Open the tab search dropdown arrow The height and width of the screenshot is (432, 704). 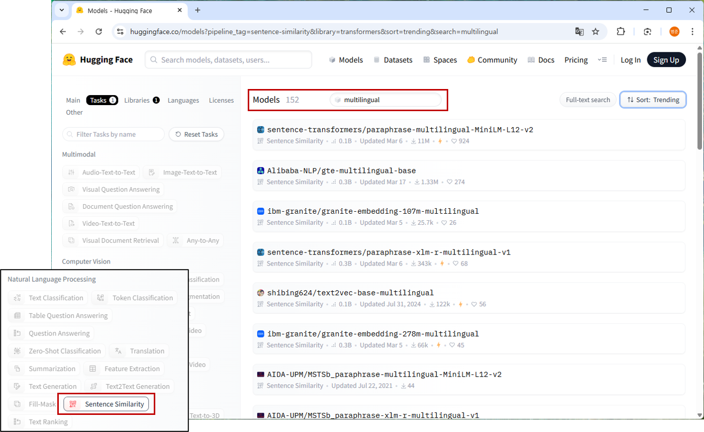click(61, 10)
